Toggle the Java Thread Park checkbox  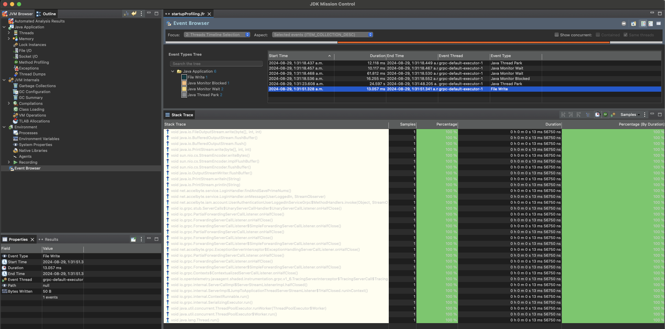pyautogui.click(x=184, y=95)
